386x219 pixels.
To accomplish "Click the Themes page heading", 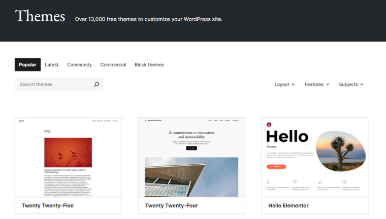I will point(40,16).
